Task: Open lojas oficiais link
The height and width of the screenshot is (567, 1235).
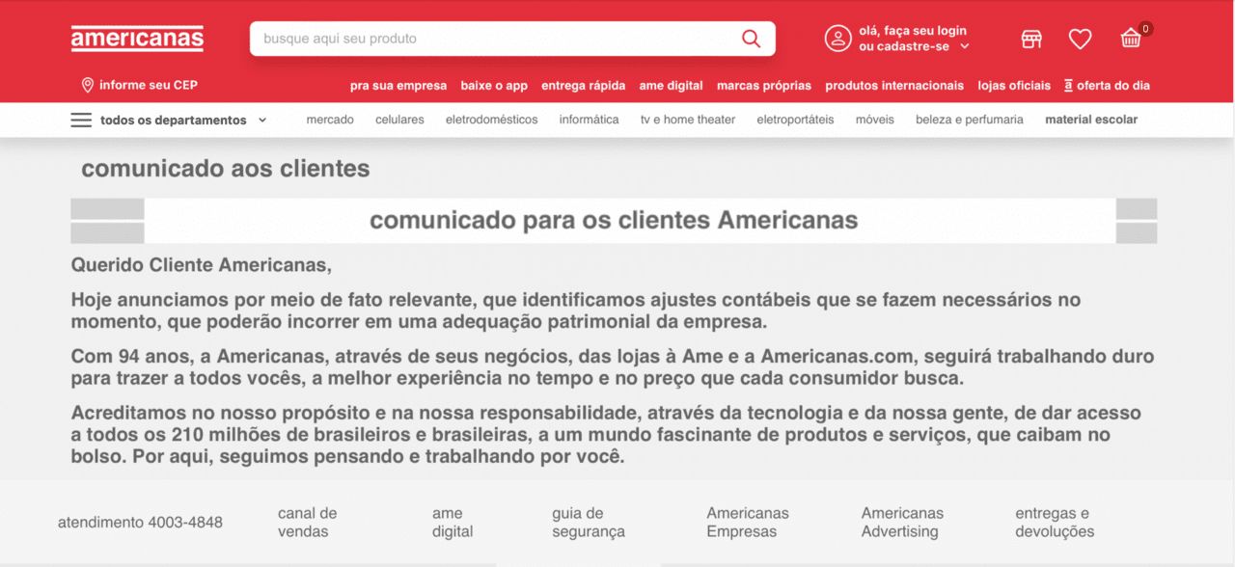Action: pyautogui.click(x=1014, y=85)
